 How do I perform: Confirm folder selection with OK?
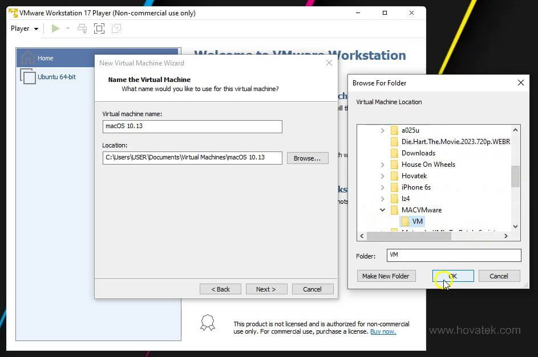coord(453,276)
